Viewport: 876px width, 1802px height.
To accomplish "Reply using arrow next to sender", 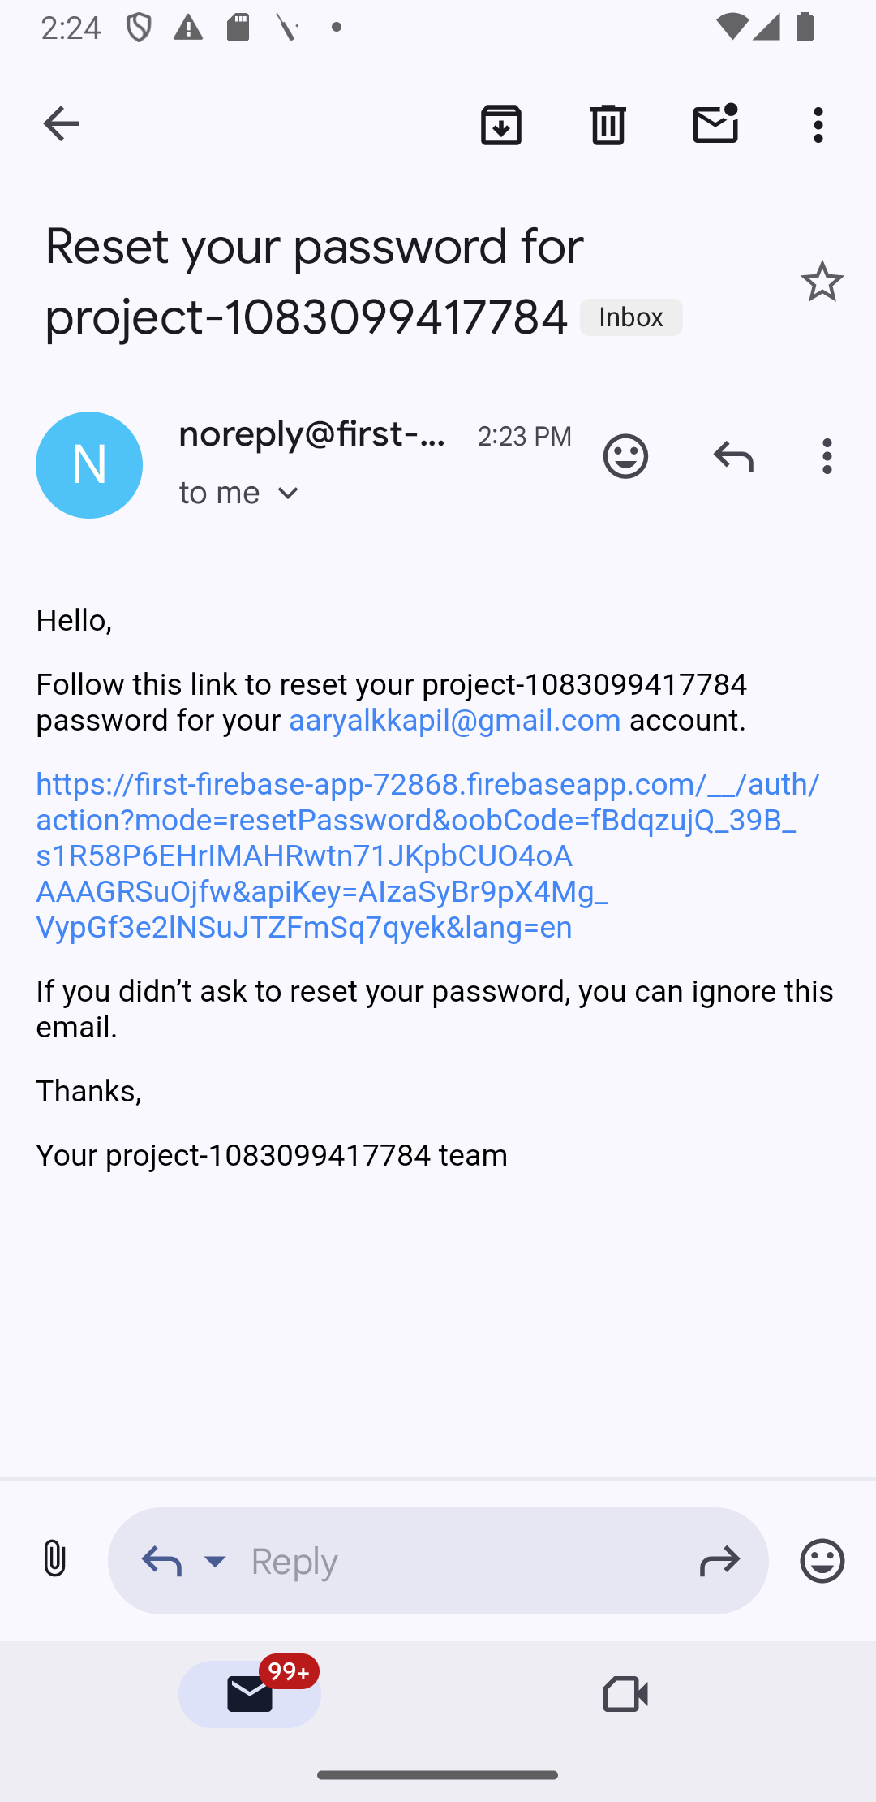I will click(x=733, y=456).
